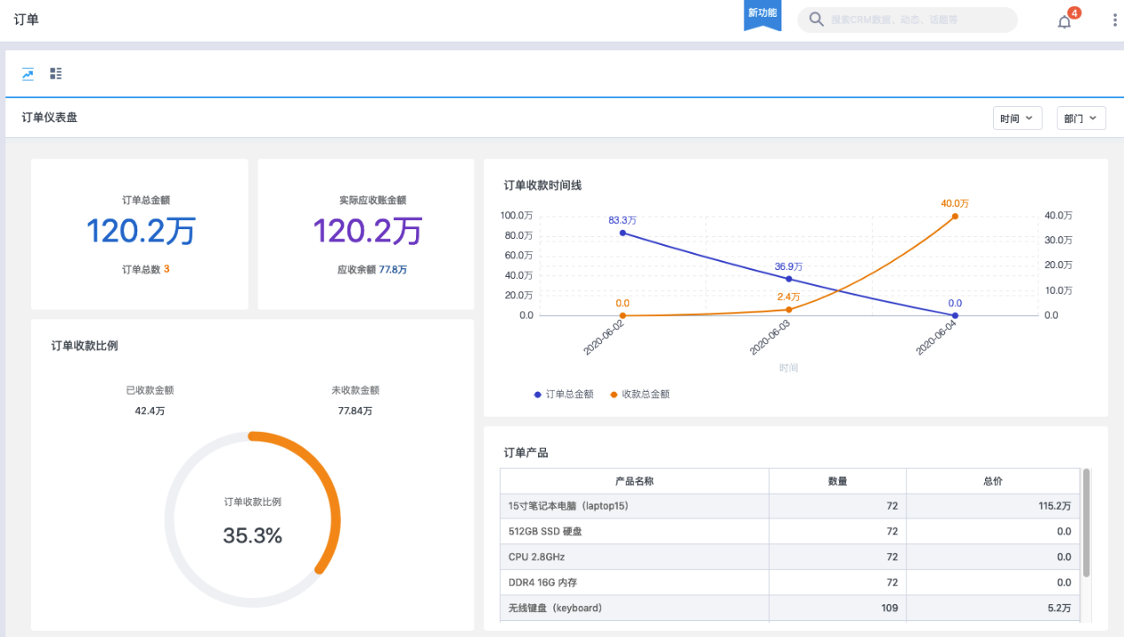Expand the 部门 filter dropdown

click(1081, 119)
